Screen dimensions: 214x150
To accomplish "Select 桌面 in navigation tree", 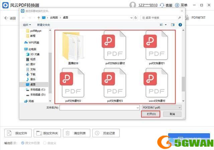I will (x=34, y=84).
